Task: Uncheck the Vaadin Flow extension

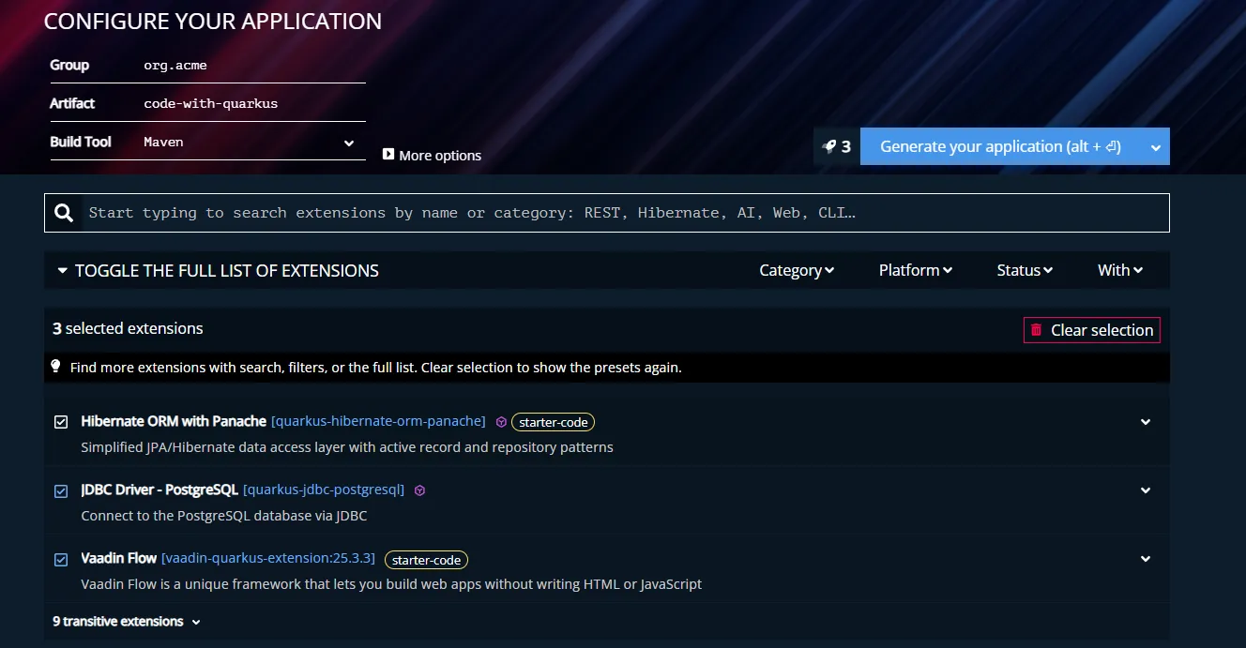Action: (x=61, y=559)
